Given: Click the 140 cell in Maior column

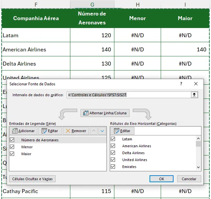Looking at the screenshot, I should [x=185, y=49].
